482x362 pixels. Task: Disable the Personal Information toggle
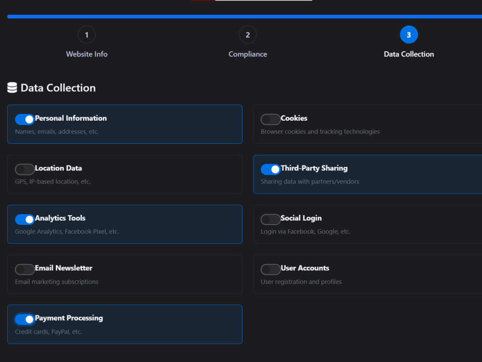coord(25,119)
